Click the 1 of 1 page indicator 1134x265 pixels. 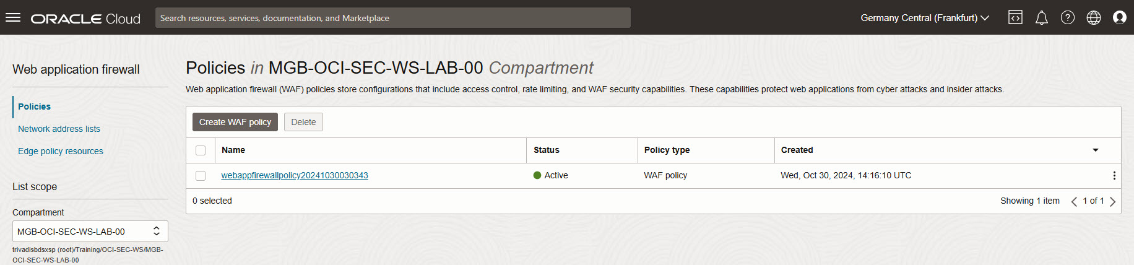(x=1093, y=201)
